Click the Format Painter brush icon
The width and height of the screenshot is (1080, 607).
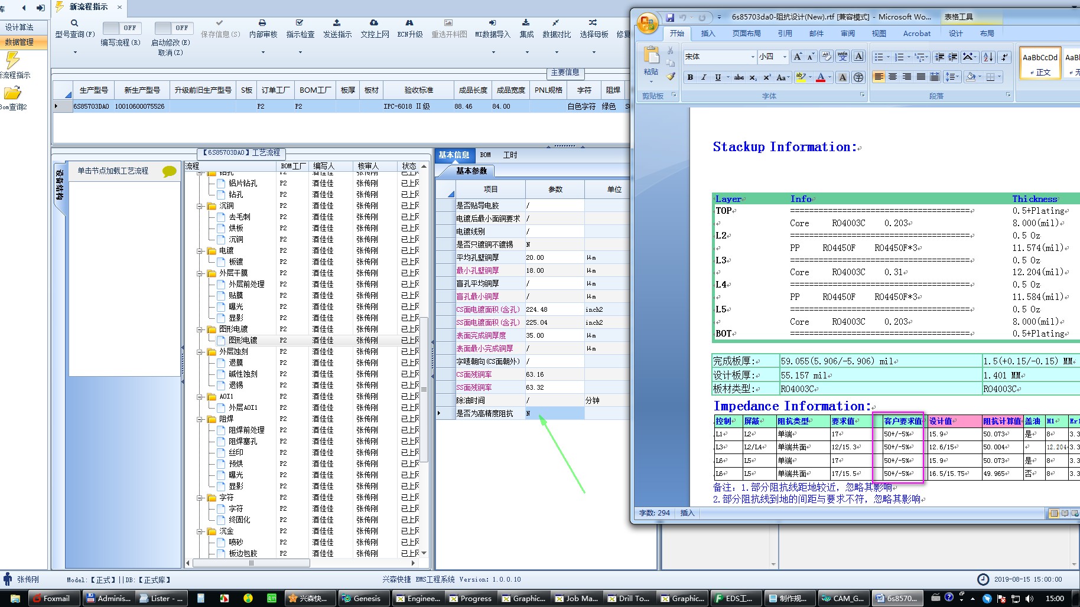click(671, 76)
